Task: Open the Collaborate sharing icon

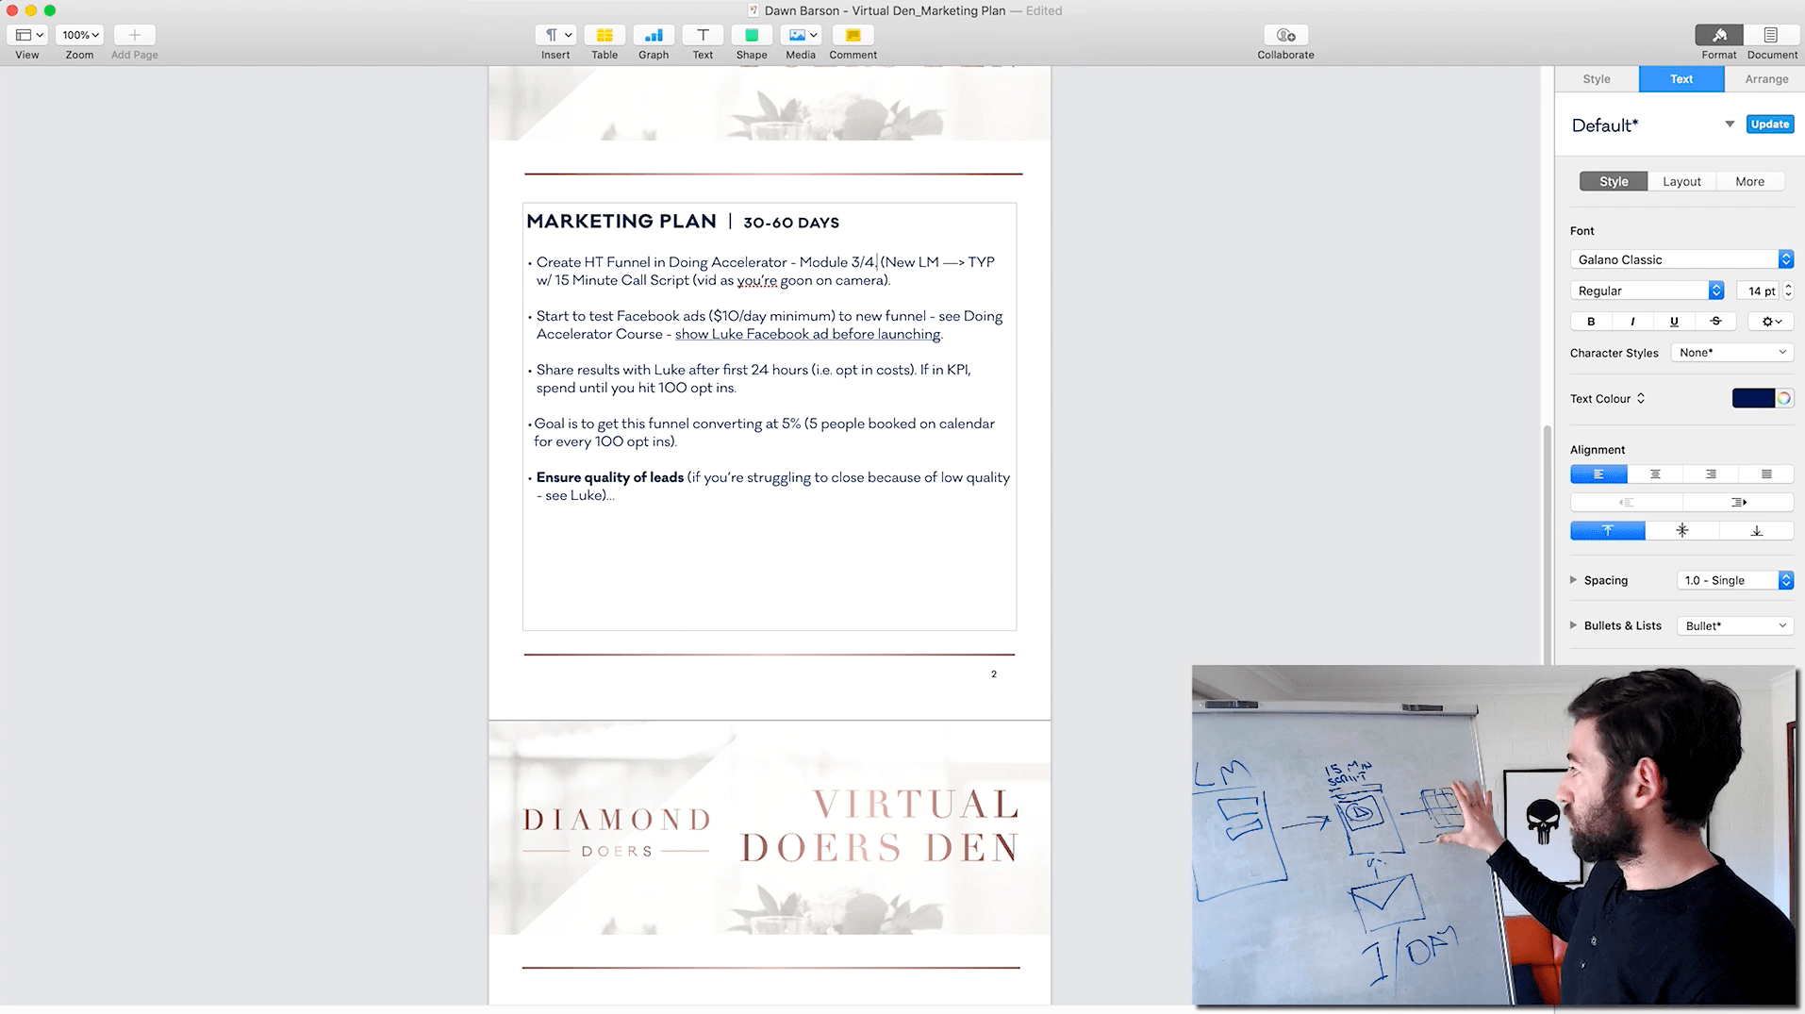Action: (x=1285, y=36)
